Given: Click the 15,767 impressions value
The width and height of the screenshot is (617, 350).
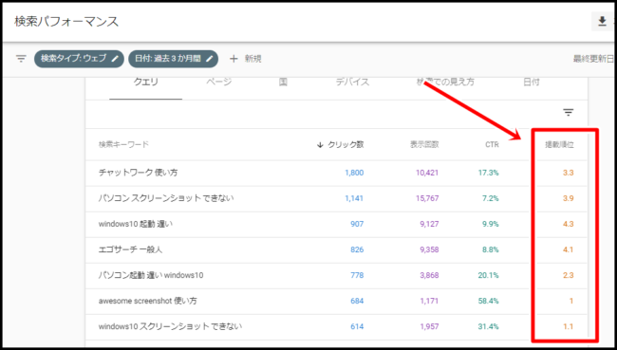Looking at the screenshot, I should (x=427, y=198).
